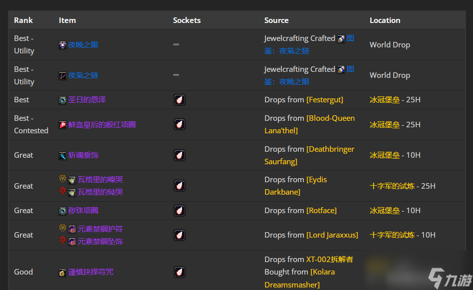Screen dimensions: 473x290
Task: Open the 鲜血皇后的殷红项圈 item link
Action: pyautogui.click(x=102, y=125)
